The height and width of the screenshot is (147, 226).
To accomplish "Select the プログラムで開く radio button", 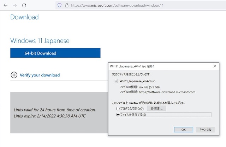I will pyautogui.click(x=118, y=108).
